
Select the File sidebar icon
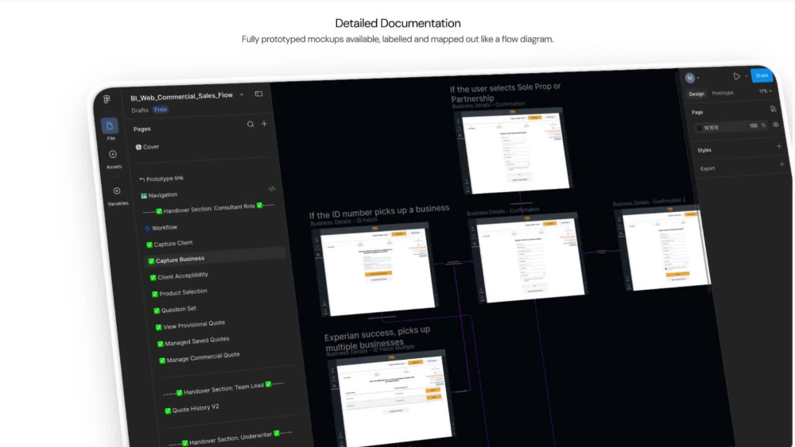(110, 125)
